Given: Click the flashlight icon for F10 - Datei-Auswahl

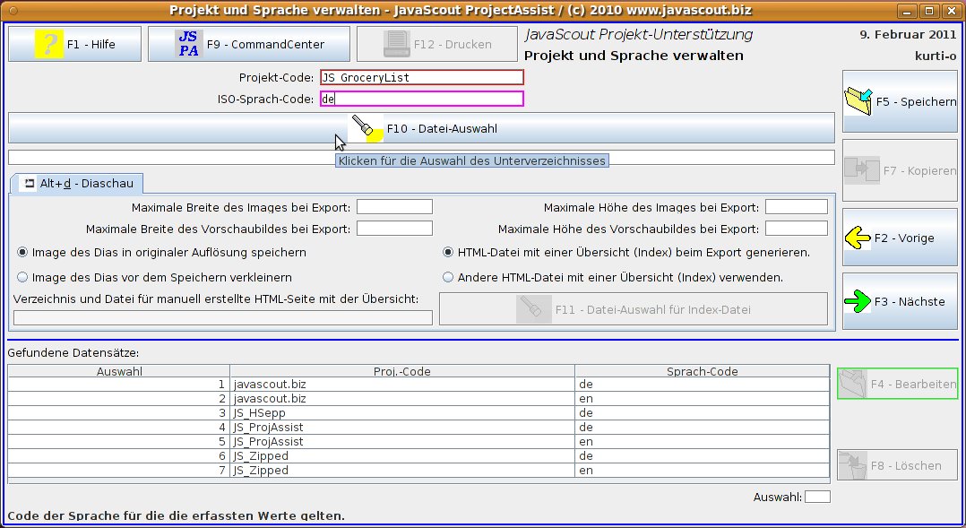Looking at the screenshot, I should click(x=367, y=128).
